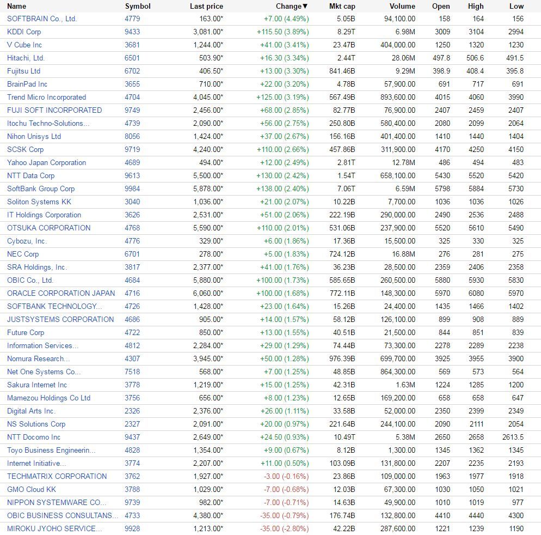Open NIPPON SYSTEMWARE CO link

[x=57, y=503]
